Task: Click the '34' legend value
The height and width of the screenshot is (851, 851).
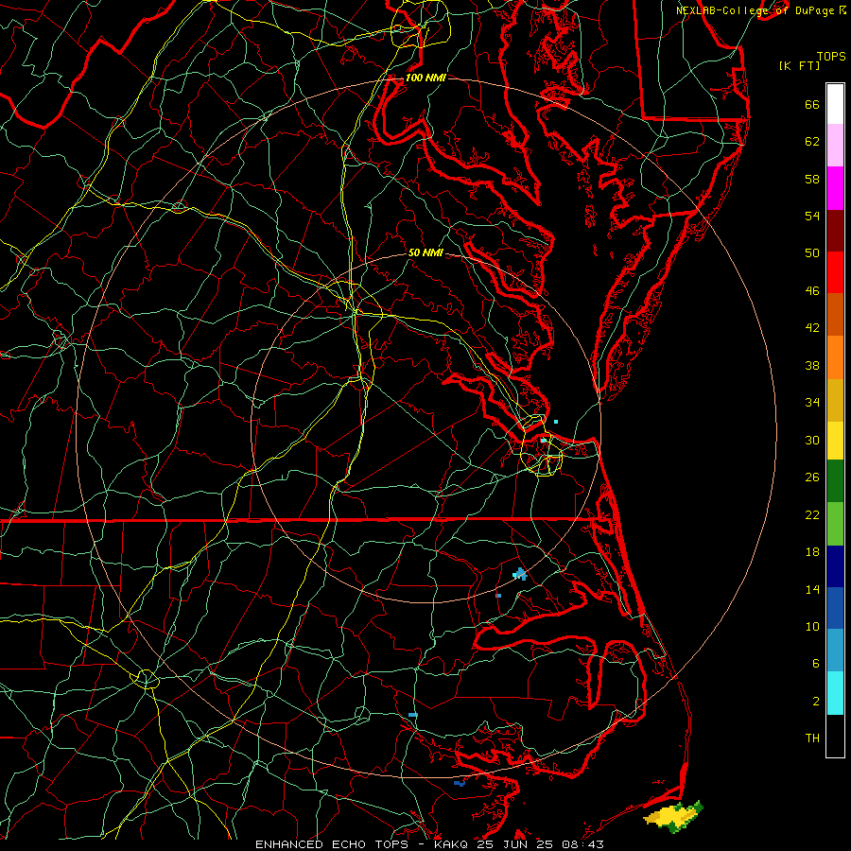Action: point(812,403)
